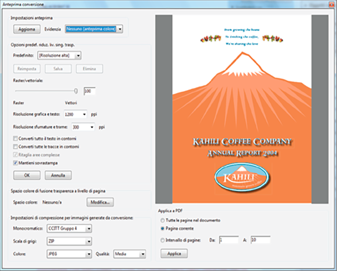The width and height of the screenshot is (337, 271).
Task: Click the Annulla button
Action: pyautogui.click(x=58, y=176)
